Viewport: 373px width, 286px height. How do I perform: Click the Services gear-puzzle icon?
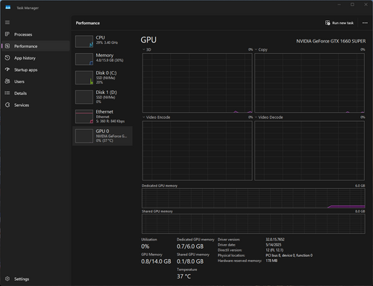(x=7, y=105)
